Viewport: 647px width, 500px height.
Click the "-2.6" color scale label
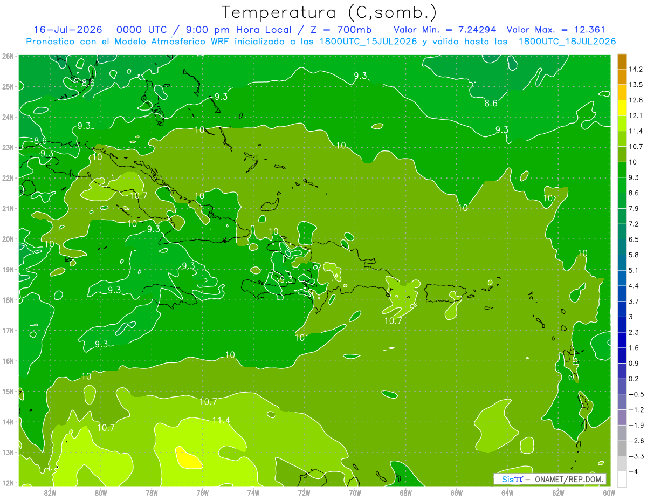tap(635, 441)
